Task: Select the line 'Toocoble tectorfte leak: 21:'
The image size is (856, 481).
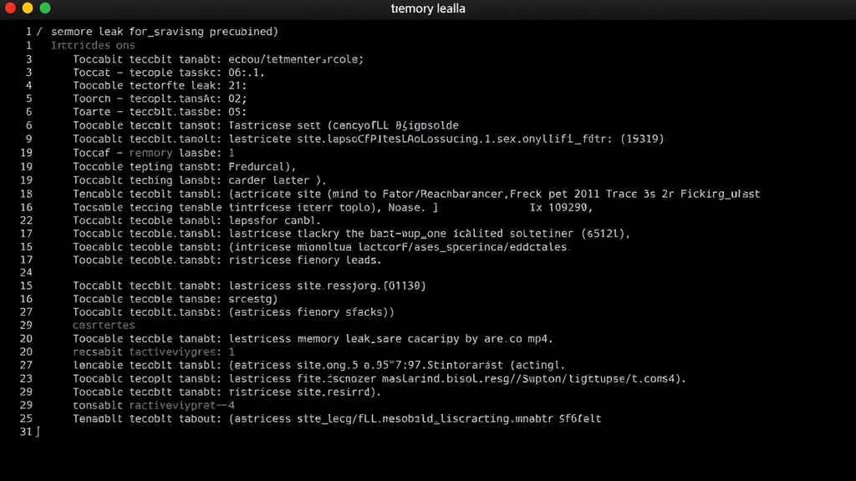Action: (160, 86)
